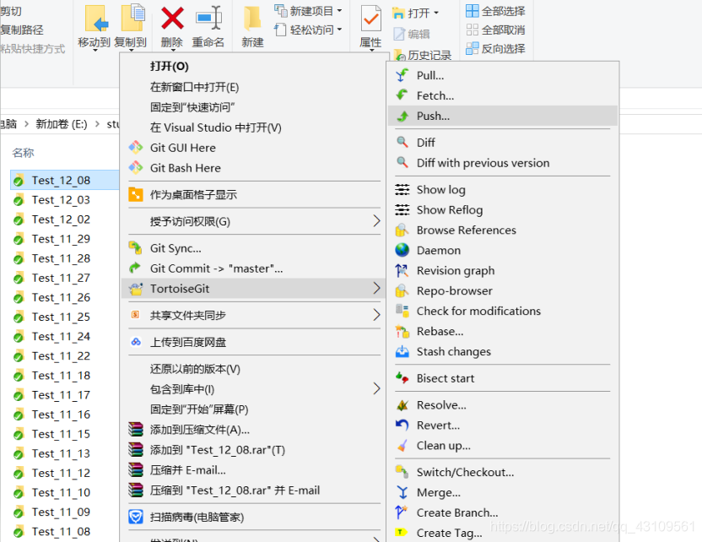This screenshot has height=542, width=702.
Task: Click the Create Tag icon
Action: tap(401, 533)
